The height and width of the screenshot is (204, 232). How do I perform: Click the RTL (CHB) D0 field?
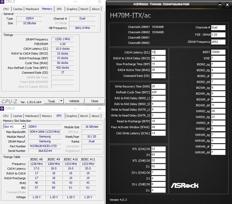[x=158, y=160]
